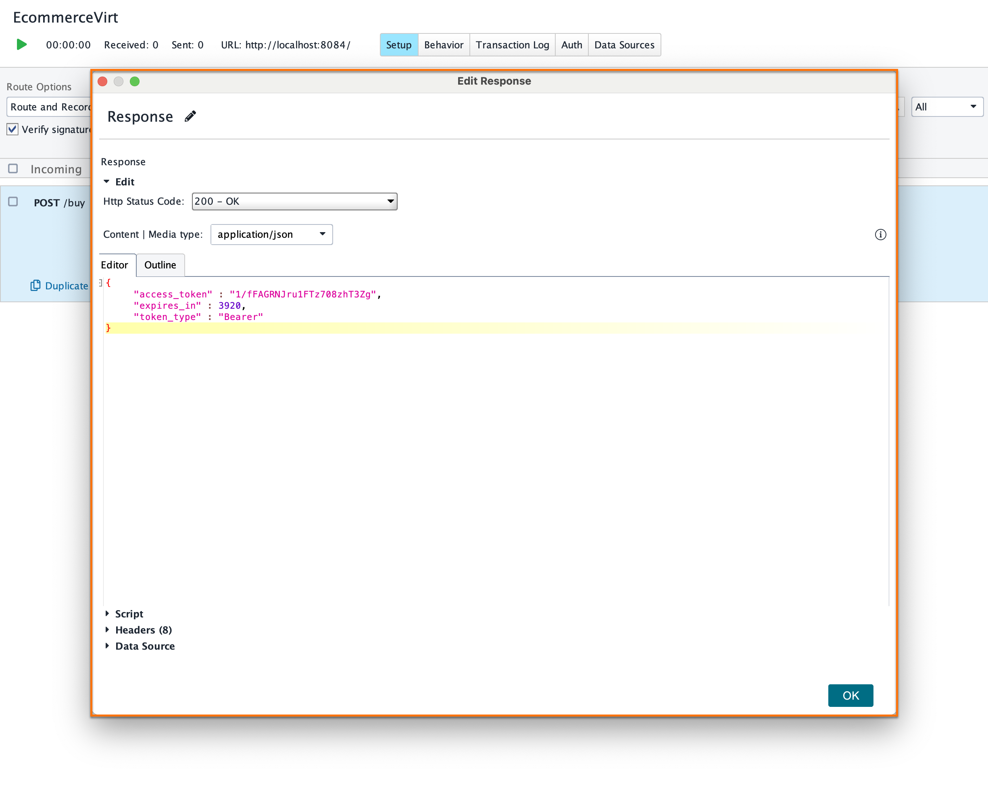
Task: Start the virtual service with the play icon
Action: tap(21, 44)
